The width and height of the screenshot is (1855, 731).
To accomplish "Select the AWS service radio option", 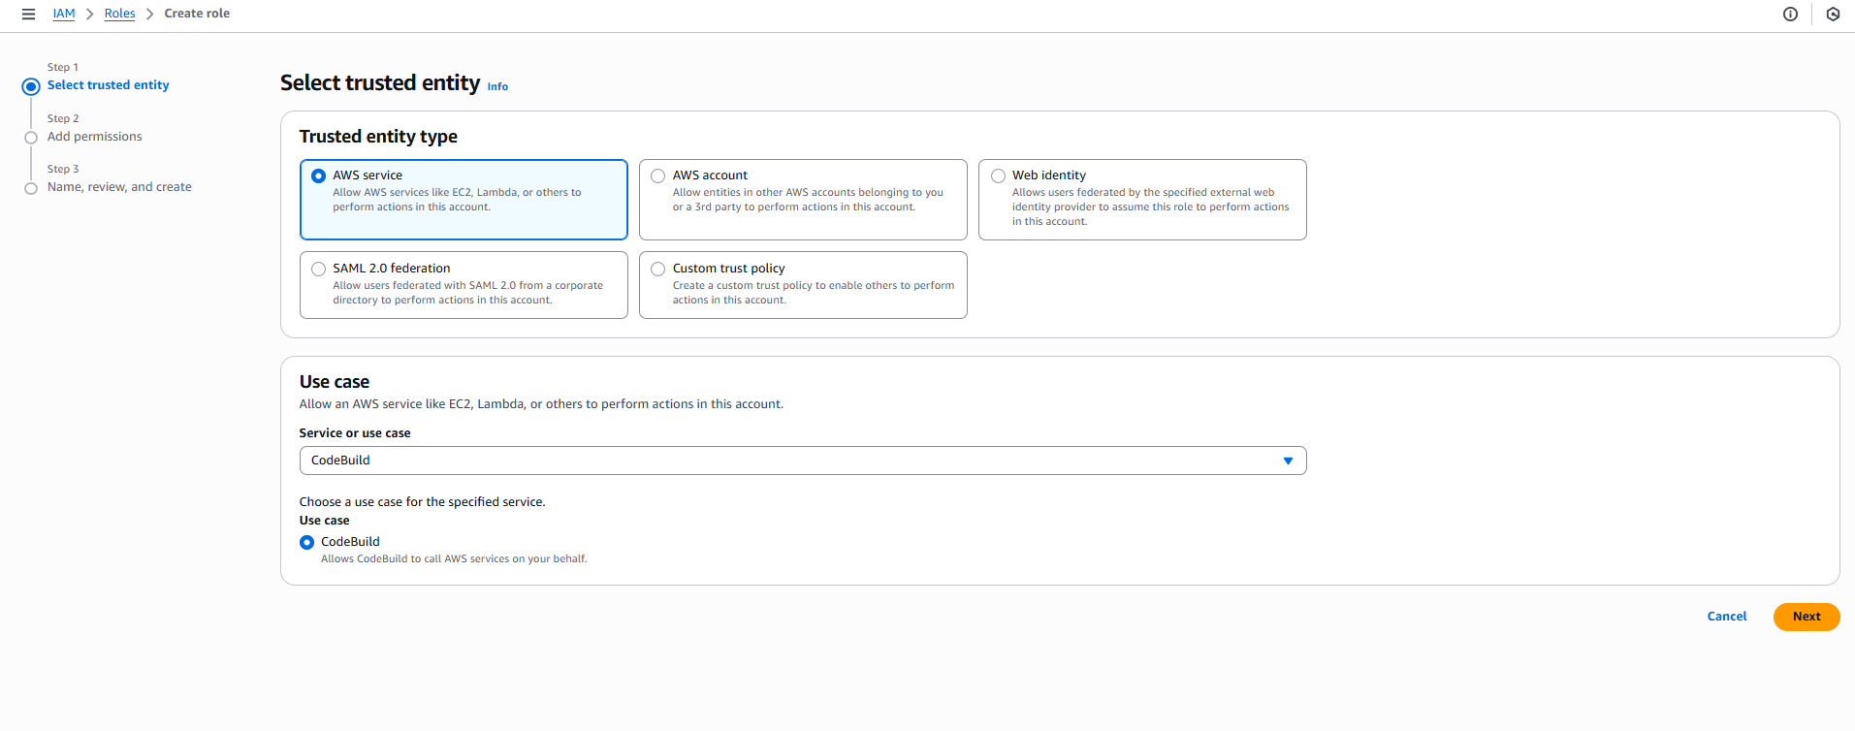I will [318, 175].
